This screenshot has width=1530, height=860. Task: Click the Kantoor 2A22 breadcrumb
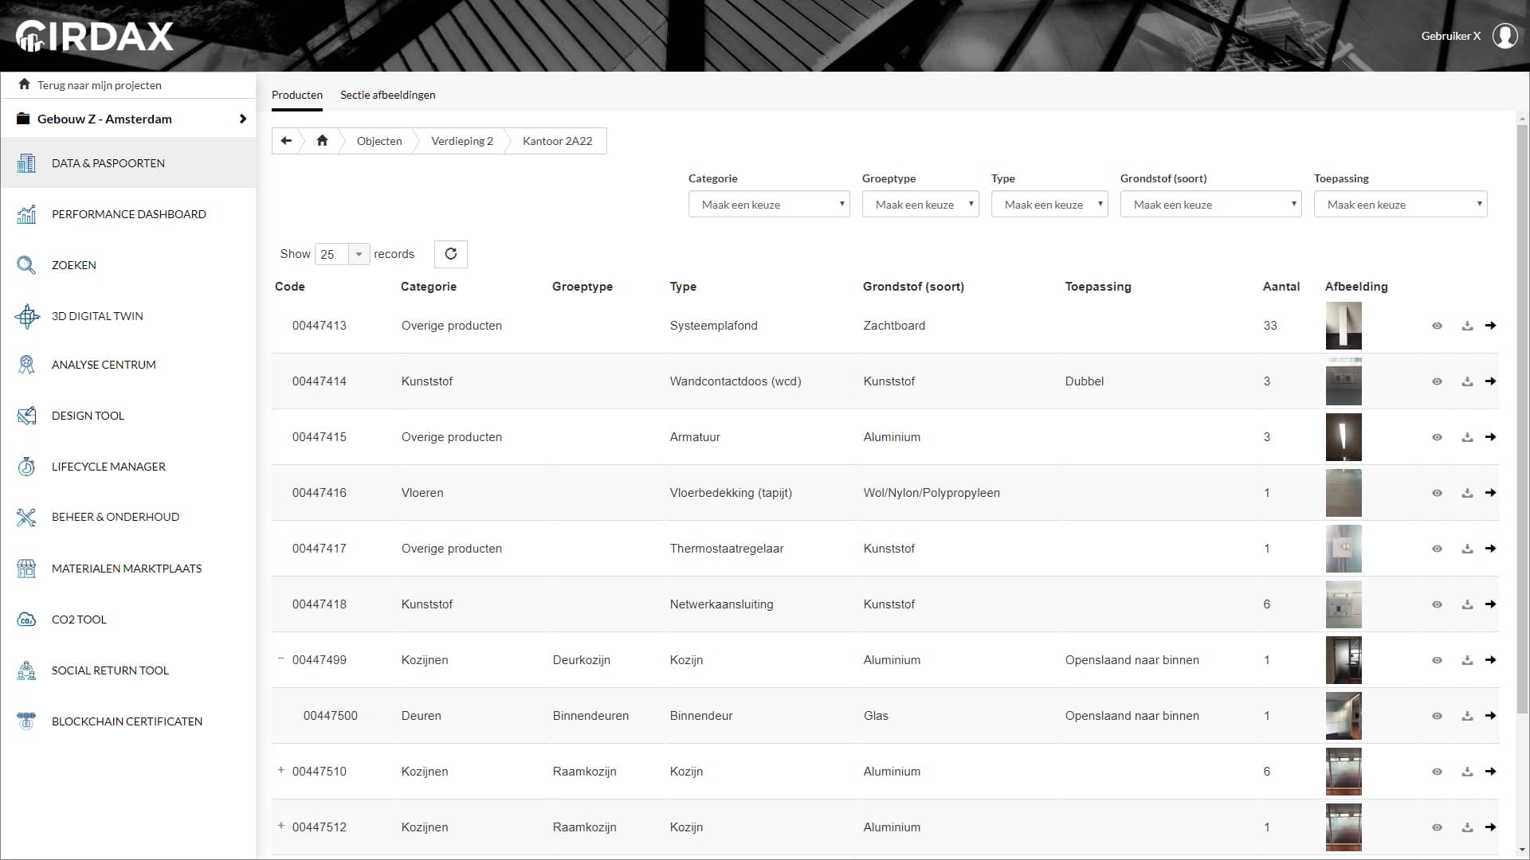pyautogui.click(x=558, y=141)
